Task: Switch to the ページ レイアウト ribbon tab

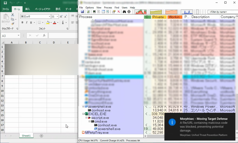Action: pyautogui.click(x=43, y=9)
